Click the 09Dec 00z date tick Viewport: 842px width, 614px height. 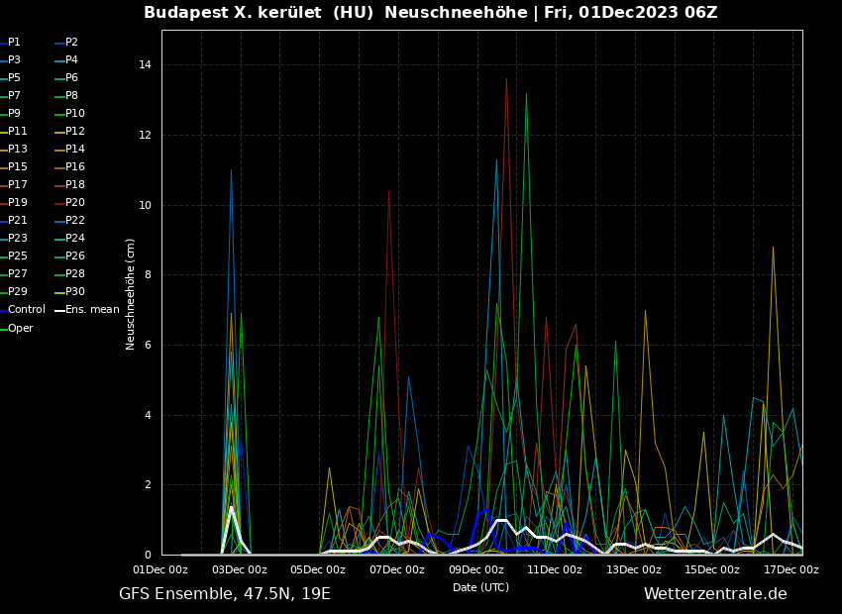(x=476, y=569)
